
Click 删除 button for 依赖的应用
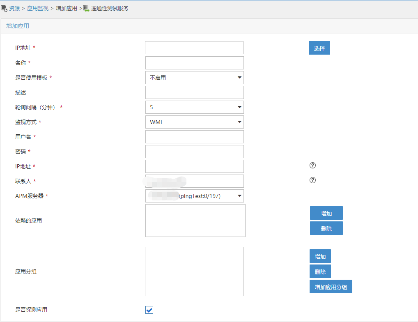(326, 228)
